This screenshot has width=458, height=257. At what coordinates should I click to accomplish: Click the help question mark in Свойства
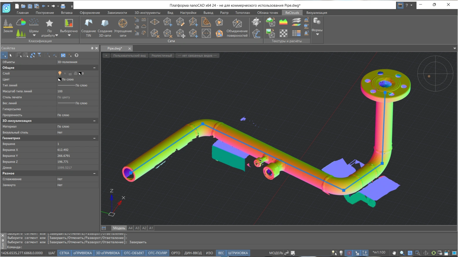[x=76, y=55]
